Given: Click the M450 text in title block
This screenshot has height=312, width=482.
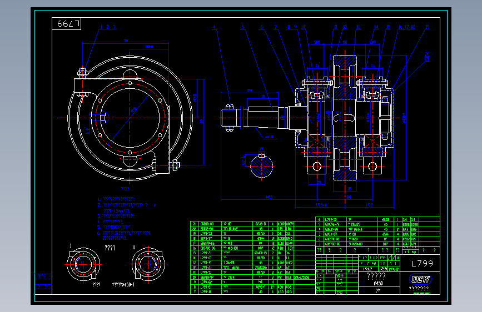Looking at the screenshot, I should pyautogui.click(x=379, y=283).
